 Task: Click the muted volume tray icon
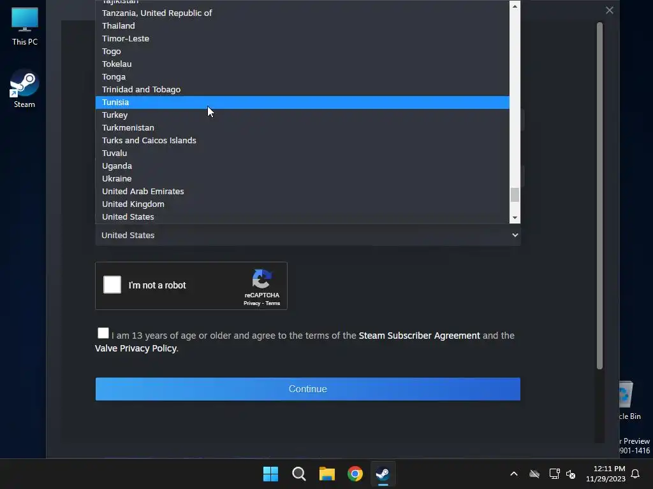pos(571,474)
